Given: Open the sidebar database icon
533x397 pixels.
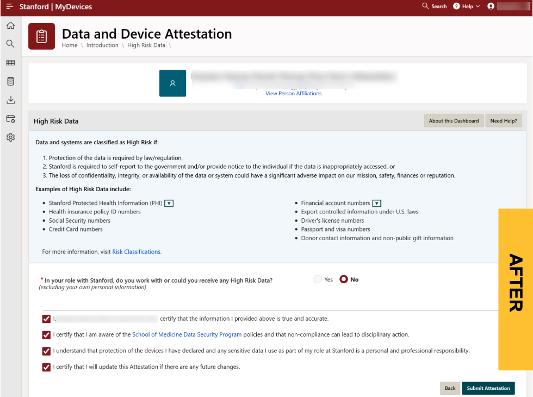Looking at the screenshot, I should pos(10,81).
